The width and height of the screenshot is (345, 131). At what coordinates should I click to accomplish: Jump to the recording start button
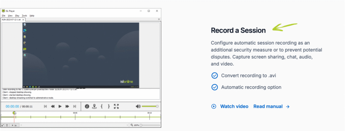[x=45, y=106]
